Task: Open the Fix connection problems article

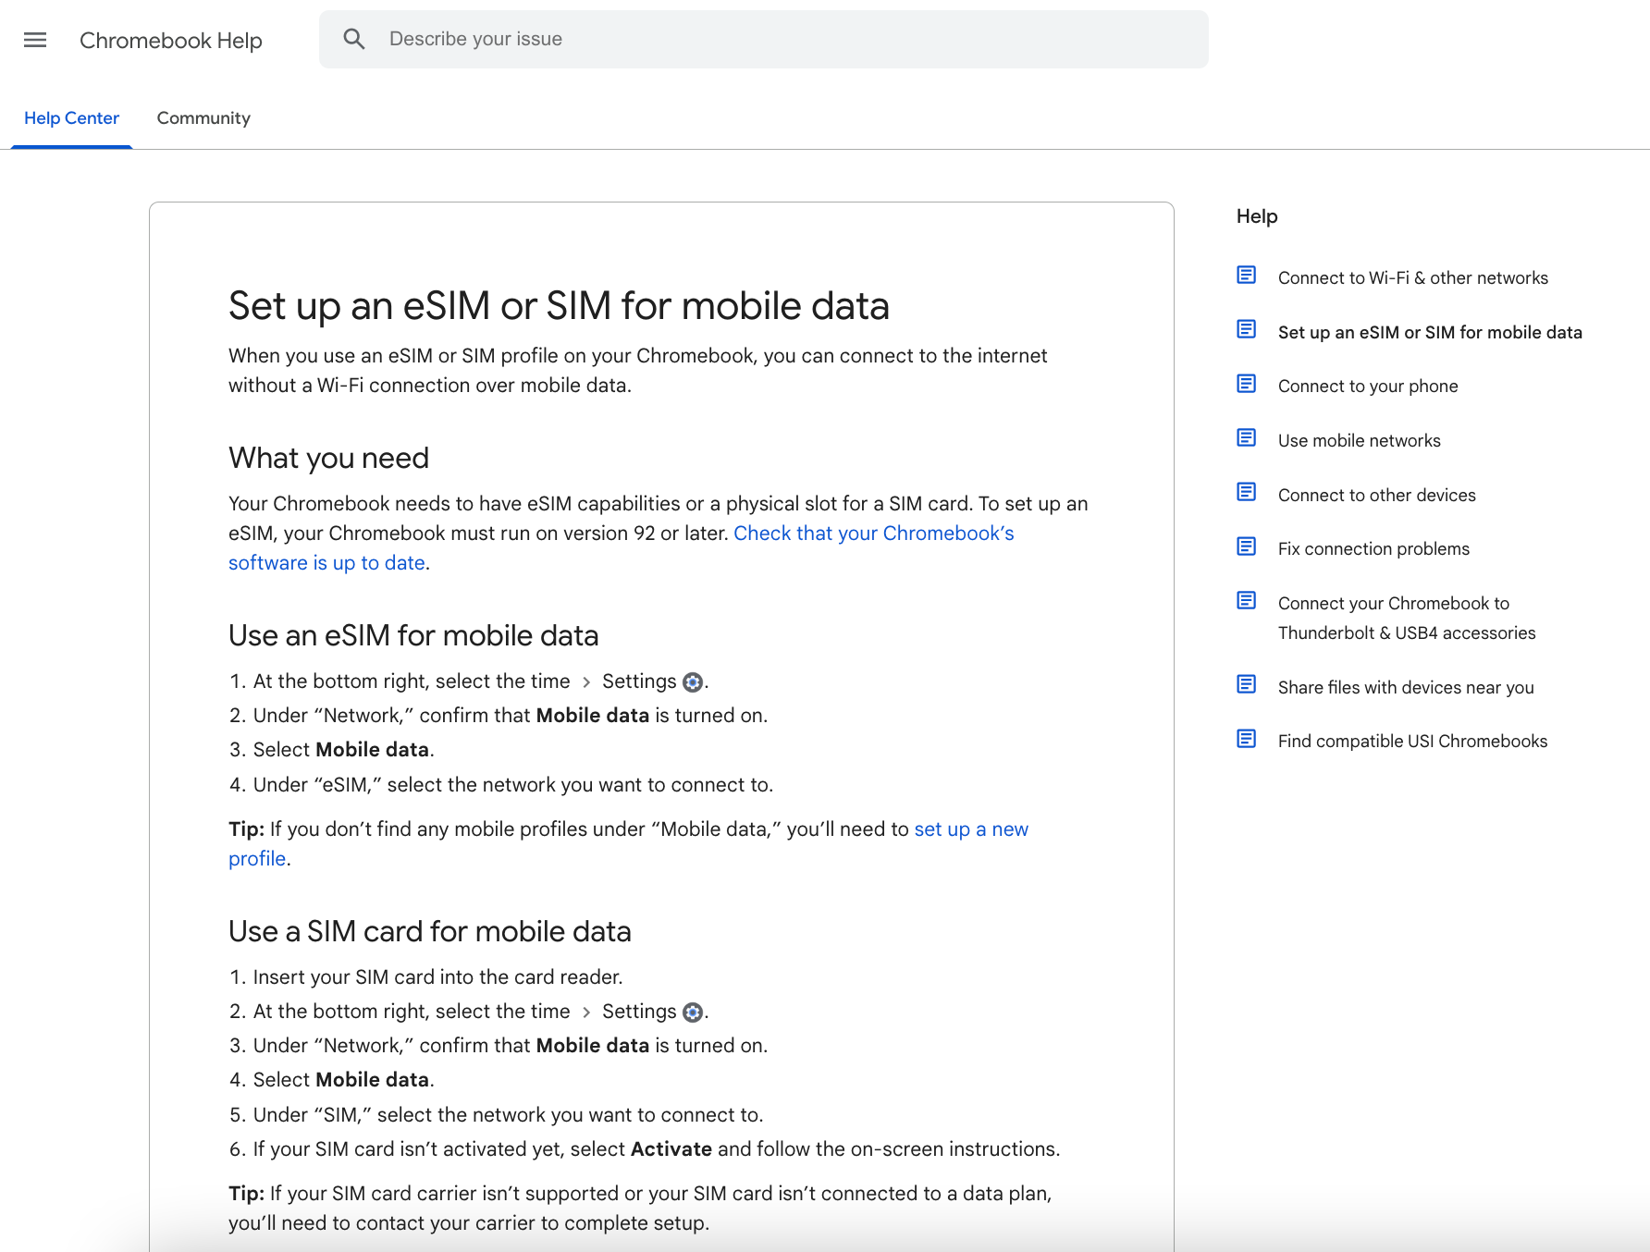Action: click(1373, 549)
